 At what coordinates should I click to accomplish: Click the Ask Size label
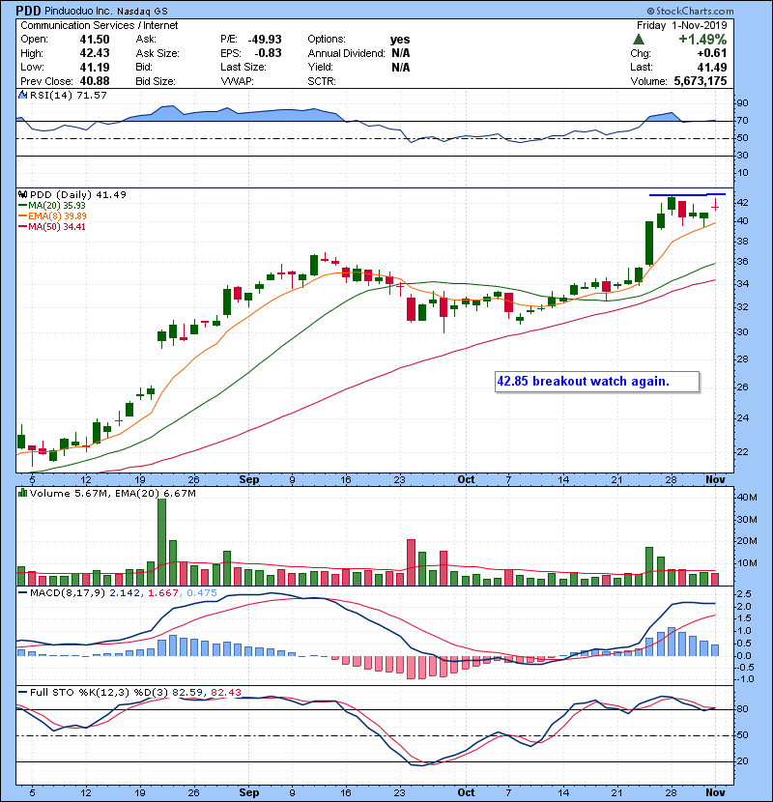[157, 53]
